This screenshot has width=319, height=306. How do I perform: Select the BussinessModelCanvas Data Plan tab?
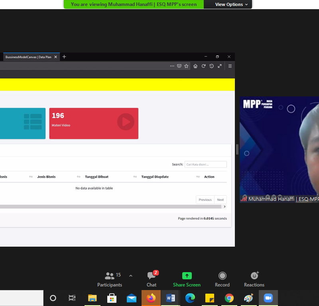point(28,57)
